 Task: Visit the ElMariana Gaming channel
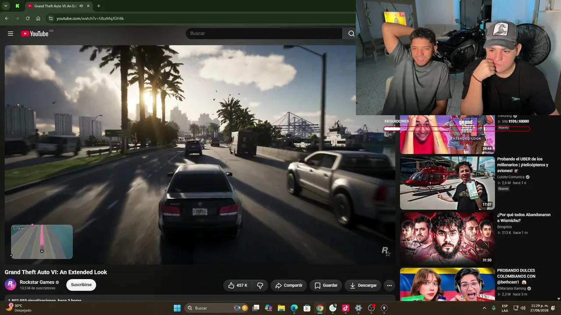tap(511, 289)
